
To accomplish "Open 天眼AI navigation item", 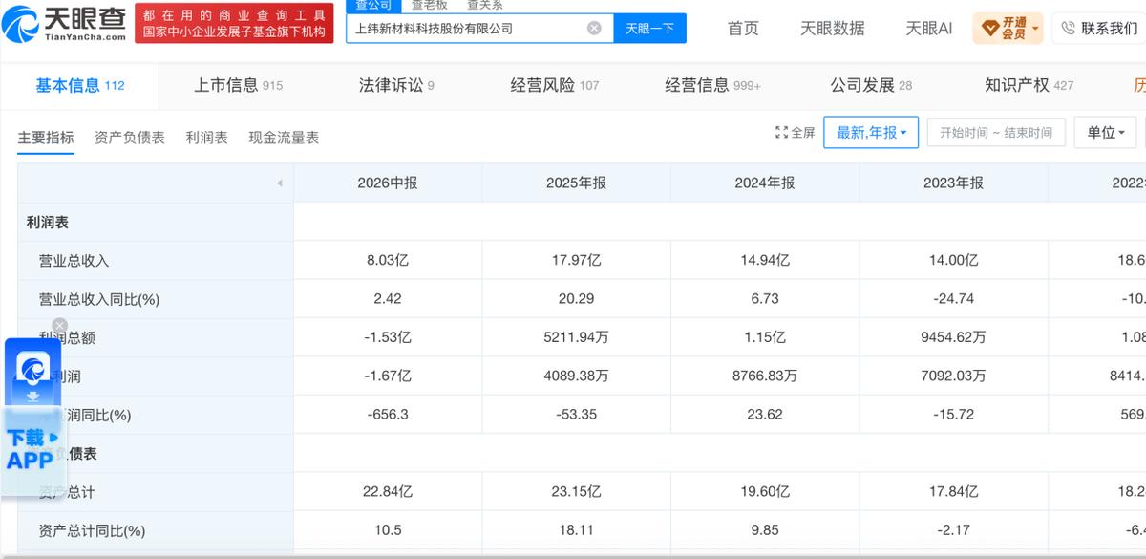I will (928, 29).
